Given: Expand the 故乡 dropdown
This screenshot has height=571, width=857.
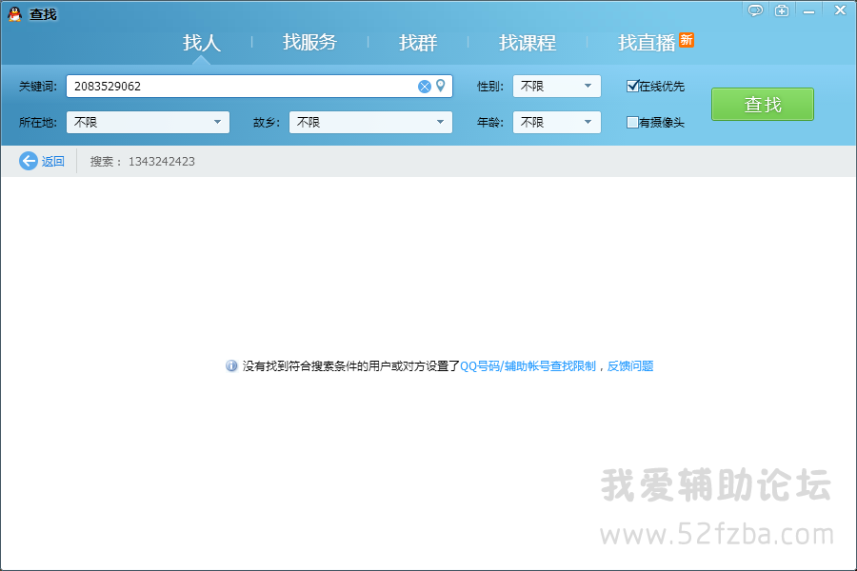Looking at the screenshot, I should [370, 123].
